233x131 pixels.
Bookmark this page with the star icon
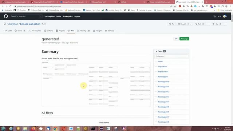(175, 7)
